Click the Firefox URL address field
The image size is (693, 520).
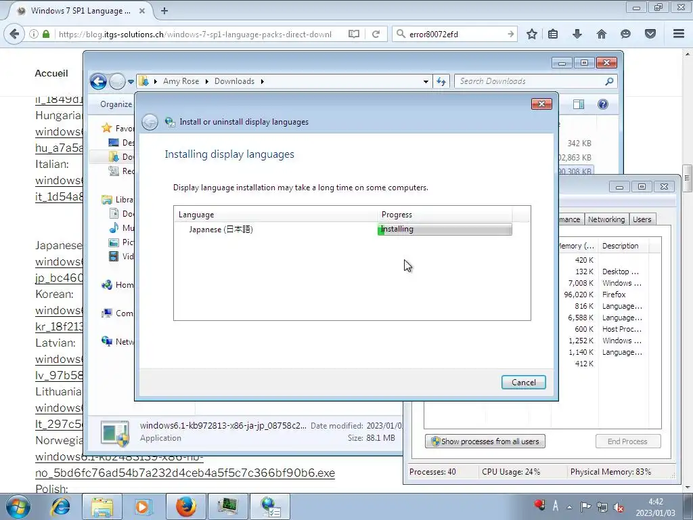194,34
